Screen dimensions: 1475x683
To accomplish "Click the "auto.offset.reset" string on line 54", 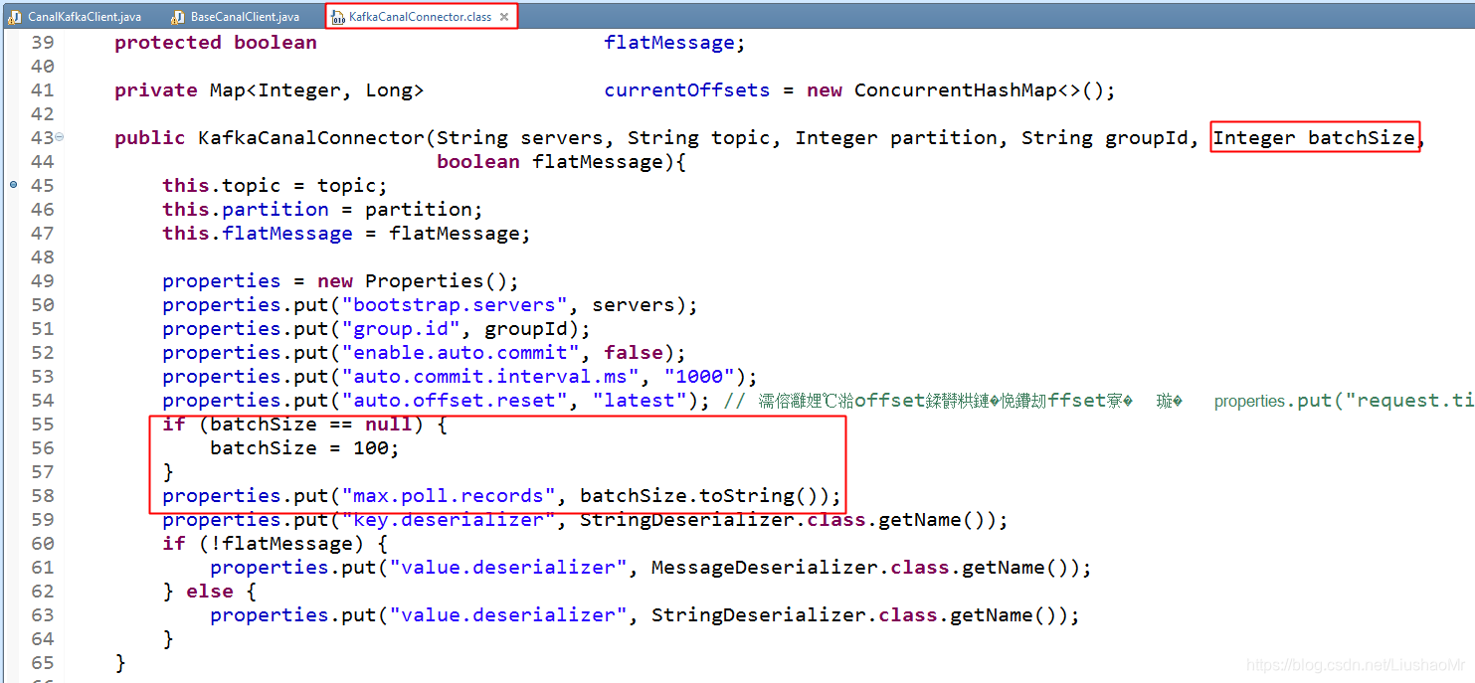I will click(455, 401).
